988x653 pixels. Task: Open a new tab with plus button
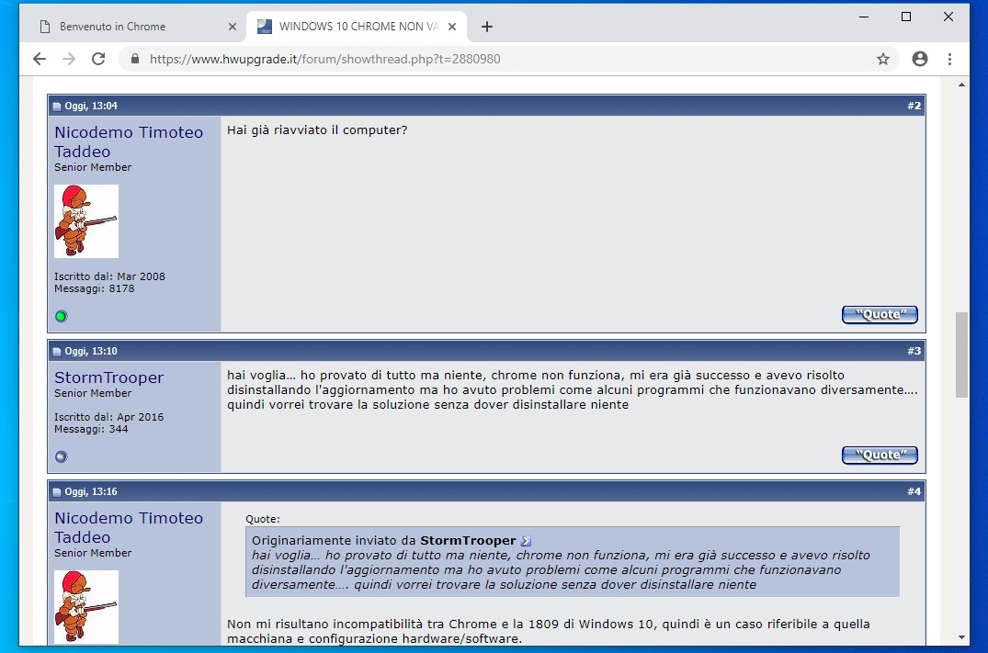[486, 27]
